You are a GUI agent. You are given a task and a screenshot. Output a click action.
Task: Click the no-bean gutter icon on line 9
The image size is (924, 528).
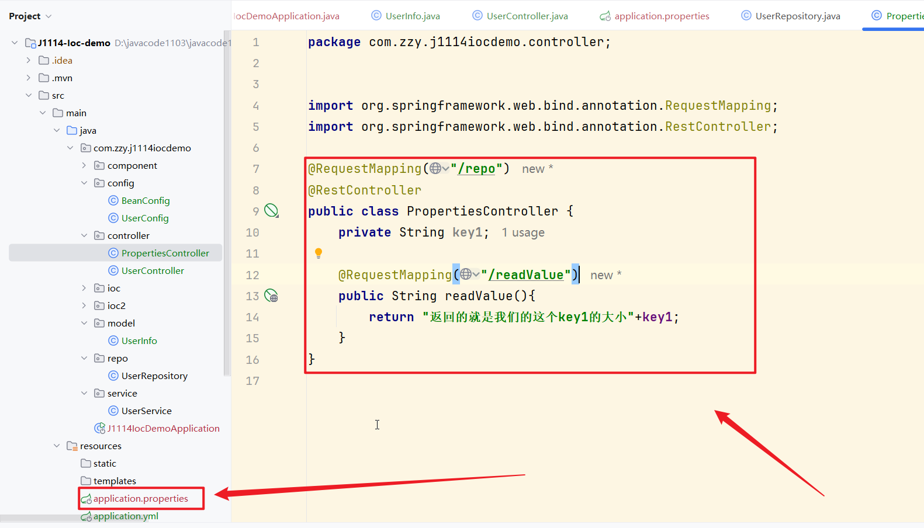(x=271, y=211)
